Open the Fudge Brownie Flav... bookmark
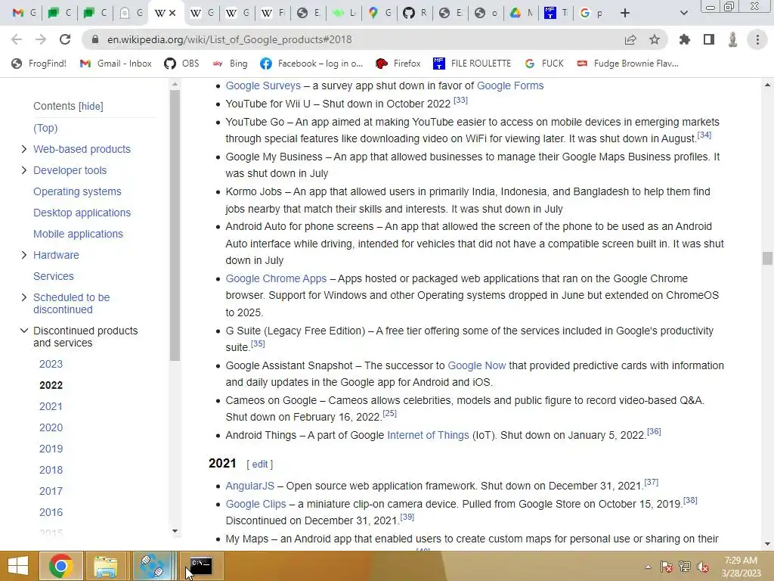Screen dimensions: 774x581 (627, 64)
